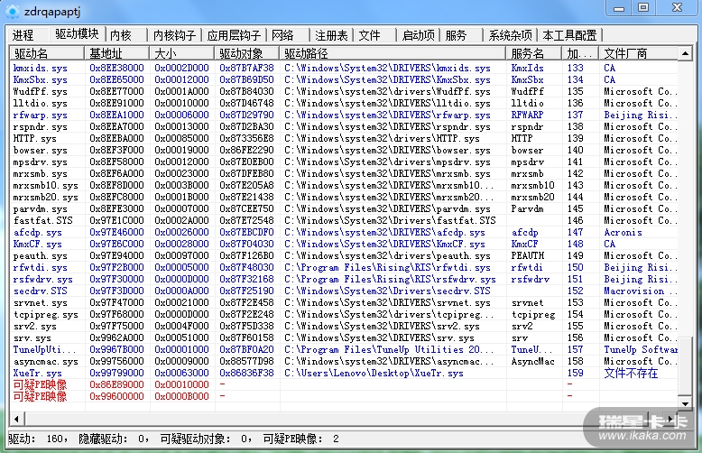The image size is (702, 453).
Task: Select the srv2.sys driver row
Action: point(344,326)
